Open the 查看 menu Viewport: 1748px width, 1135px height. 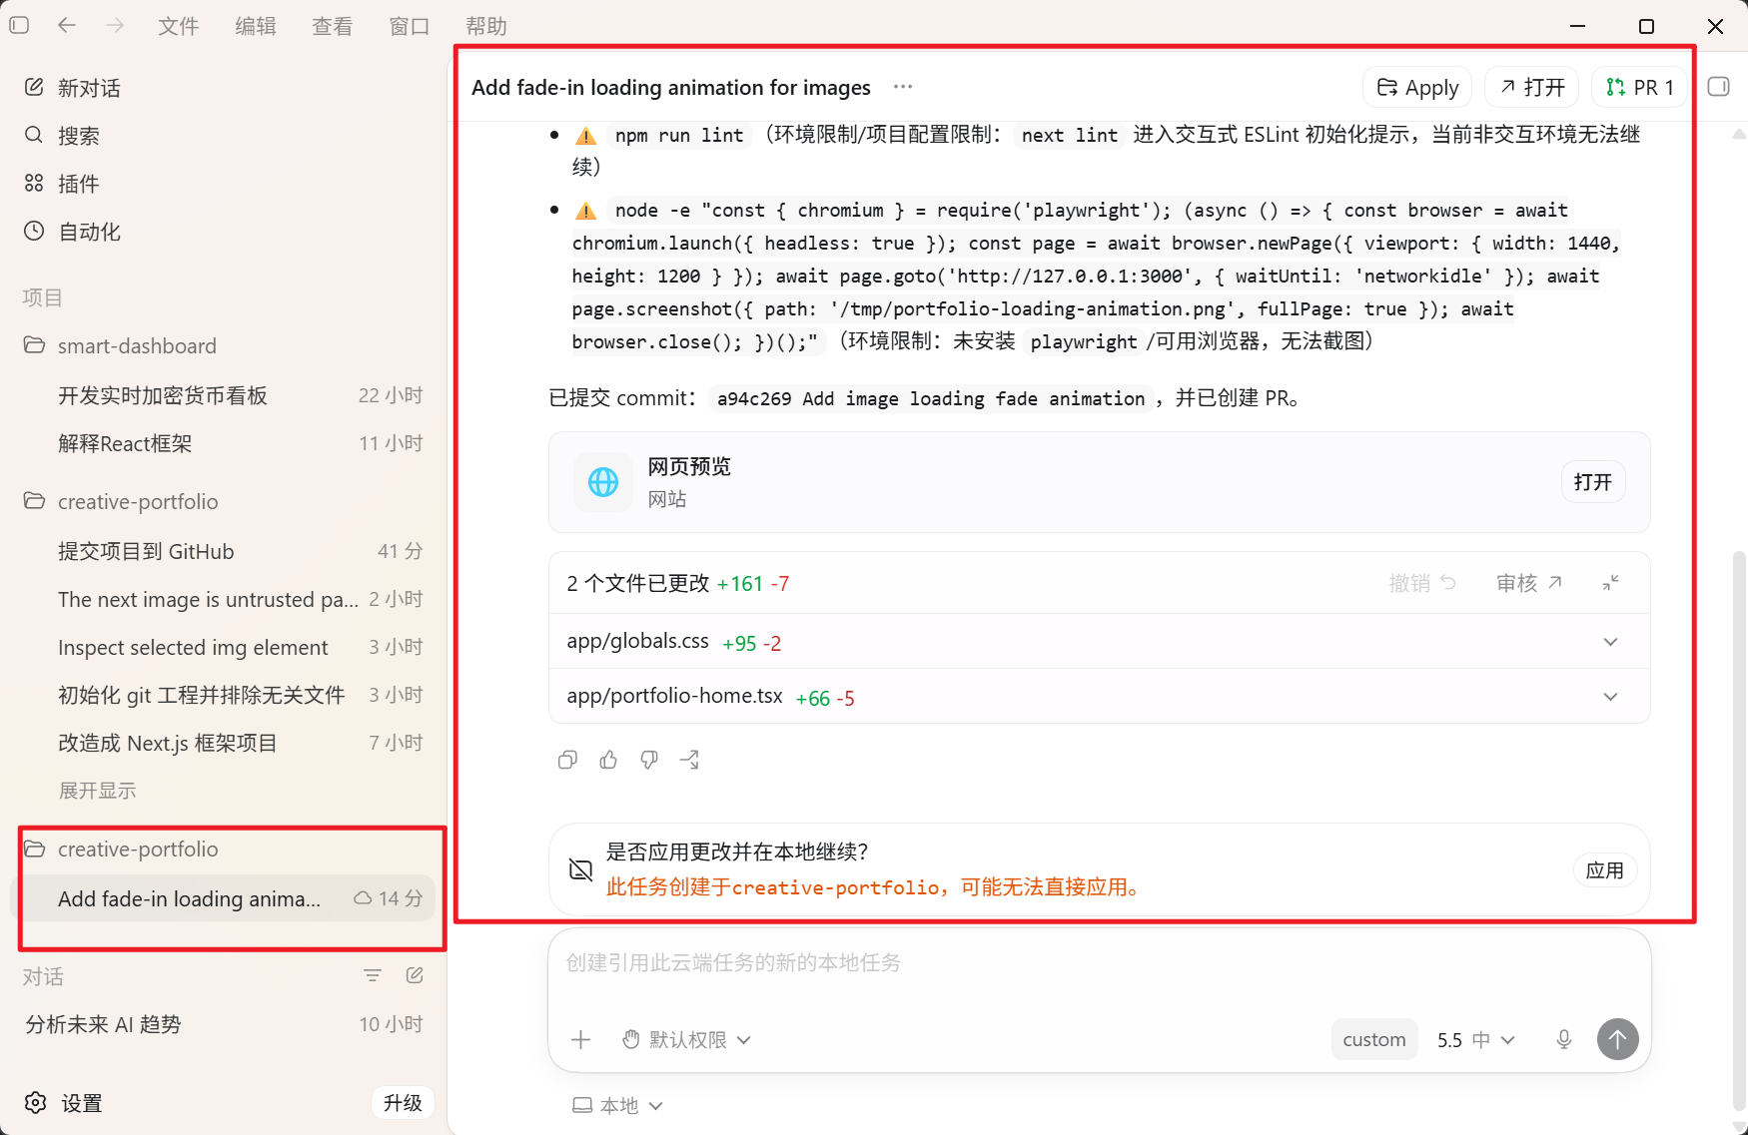coord(333,26)
